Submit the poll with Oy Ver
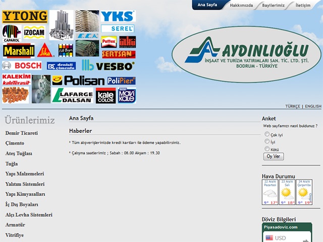This screenshot has width=323, height=242. 274,156
